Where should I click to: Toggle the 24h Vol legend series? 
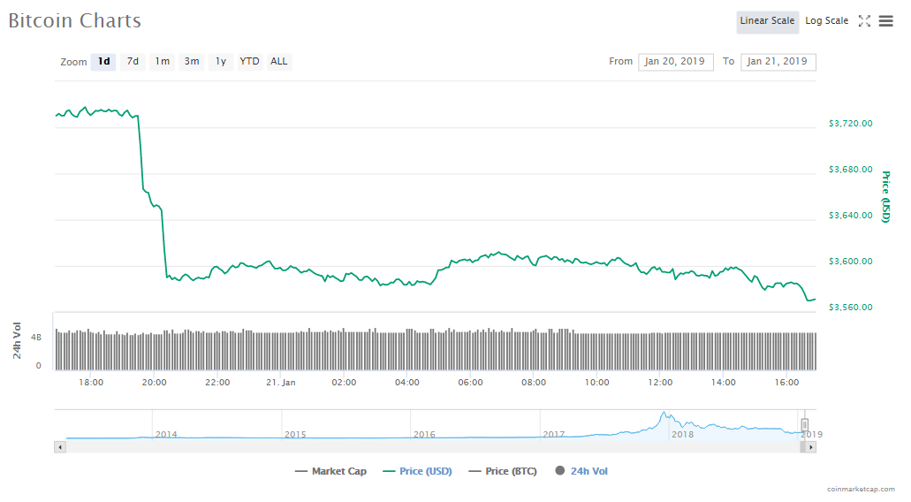coord(581,471)
